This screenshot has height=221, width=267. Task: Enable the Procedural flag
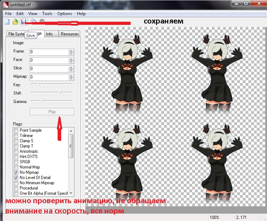pos(16,188)
